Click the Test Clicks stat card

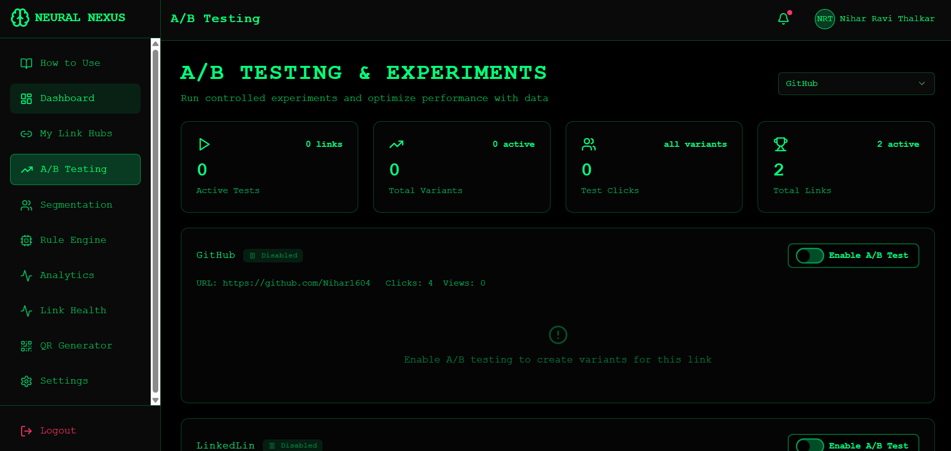(654, 167)
